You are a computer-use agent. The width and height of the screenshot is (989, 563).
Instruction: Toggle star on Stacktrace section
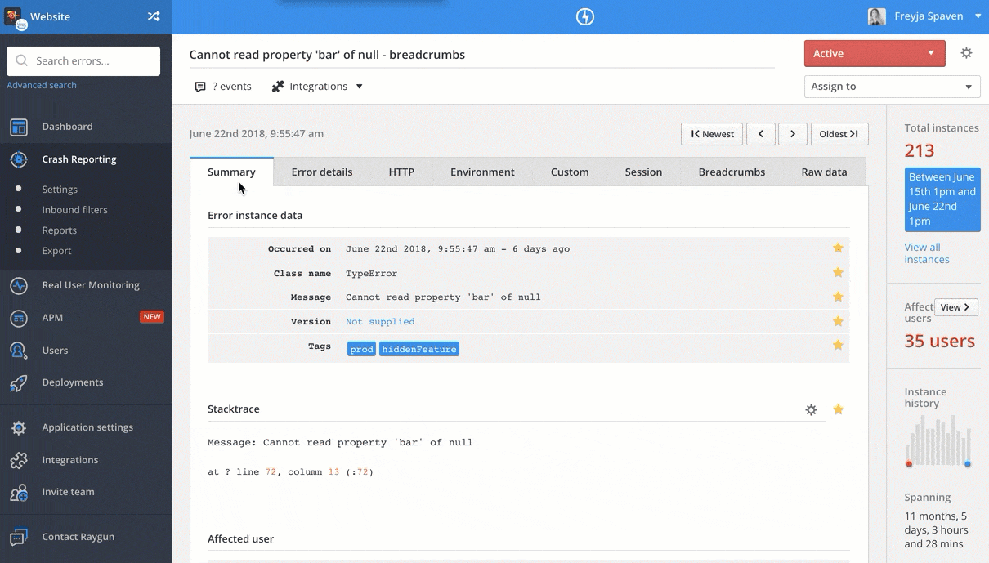pos(838,409)
